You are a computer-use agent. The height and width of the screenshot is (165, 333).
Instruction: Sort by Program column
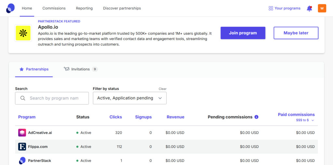click(x=27, y=117)
